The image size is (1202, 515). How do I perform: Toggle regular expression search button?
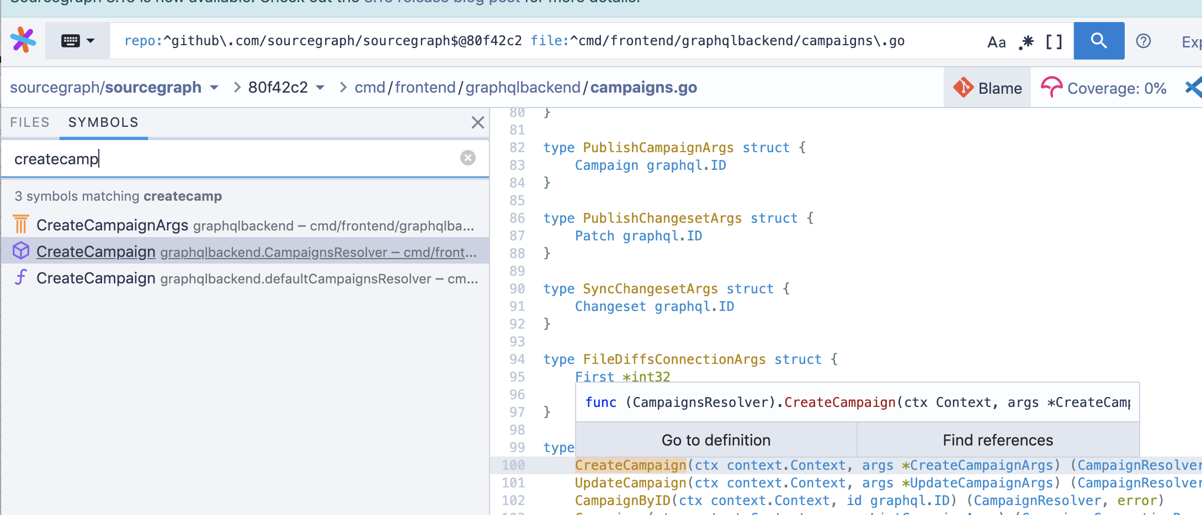[1026, 42]
